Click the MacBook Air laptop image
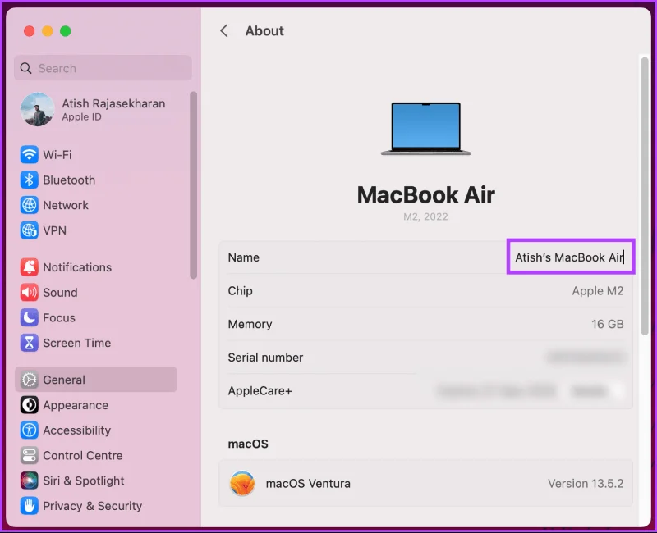This screenshot has height=533, width=657. click(425, 129)
